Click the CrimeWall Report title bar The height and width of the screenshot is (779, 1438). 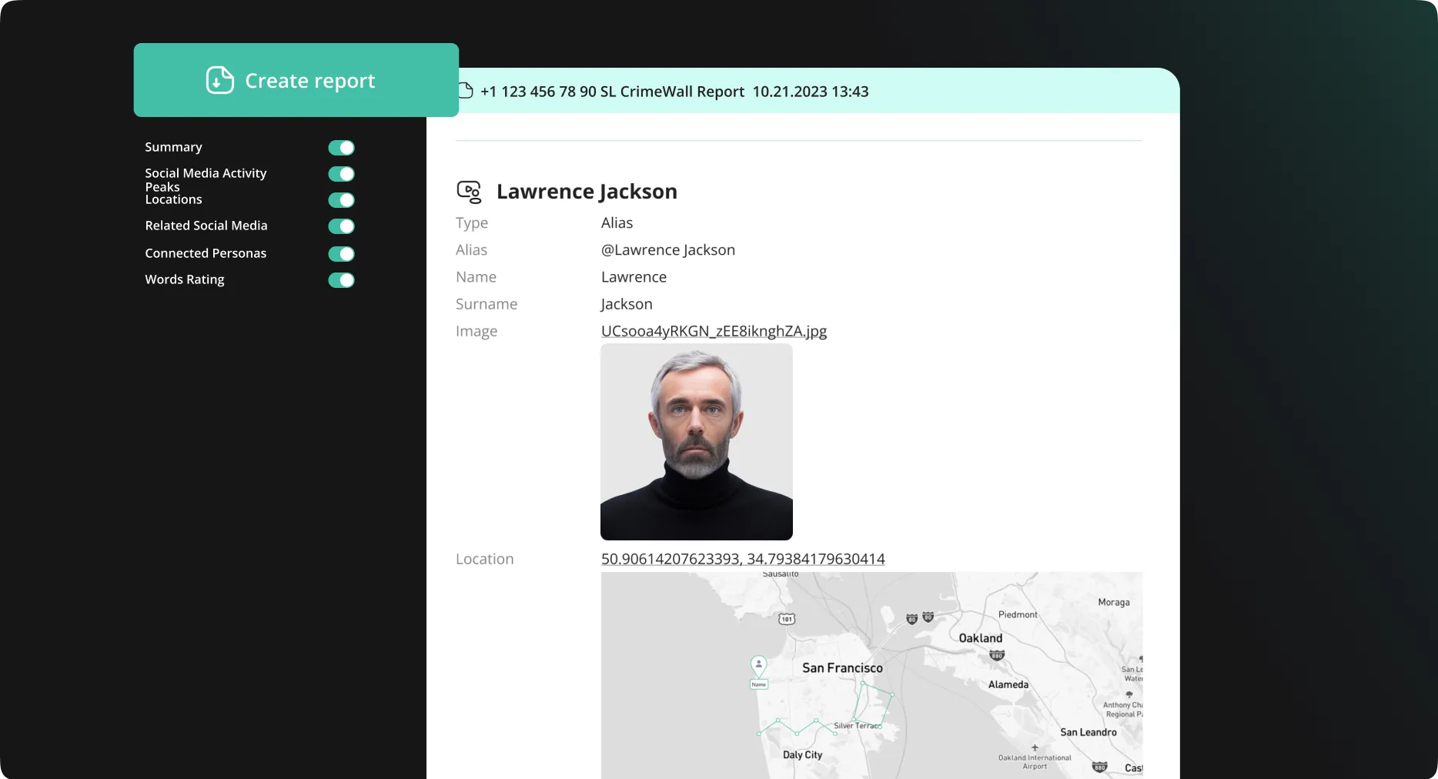674,91
